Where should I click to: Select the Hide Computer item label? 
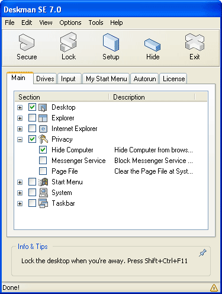[x=72, y=150]
